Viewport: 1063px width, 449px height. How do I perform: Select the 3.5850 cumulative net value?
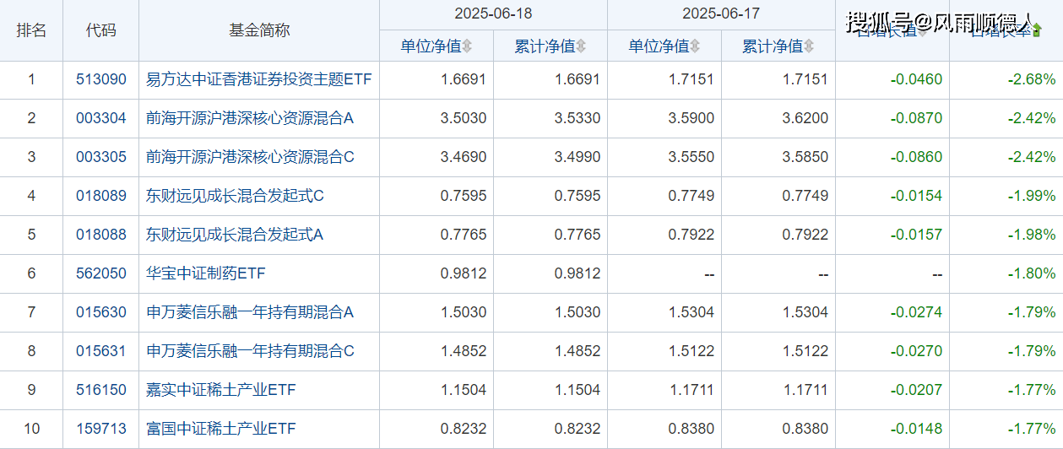click(x=805, y=158)
